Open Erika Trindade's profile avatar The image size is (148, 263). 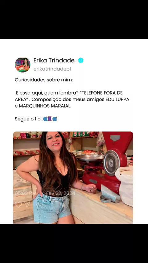pos(23,65)
